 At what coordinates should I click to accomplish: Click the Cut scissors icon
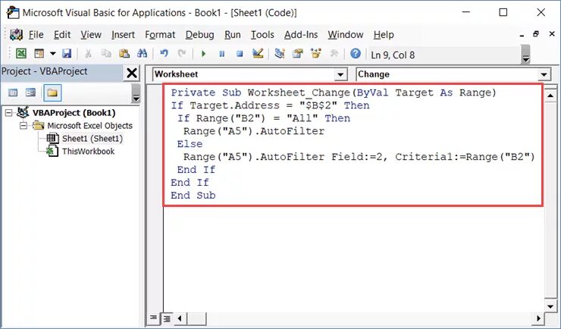(x=88, y=54)
